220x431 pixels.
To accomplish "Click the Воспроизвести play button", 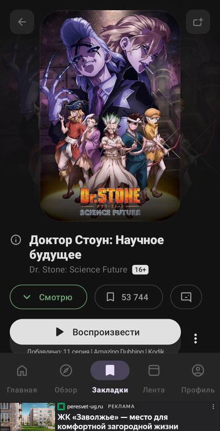I will (x=95, y=332).
